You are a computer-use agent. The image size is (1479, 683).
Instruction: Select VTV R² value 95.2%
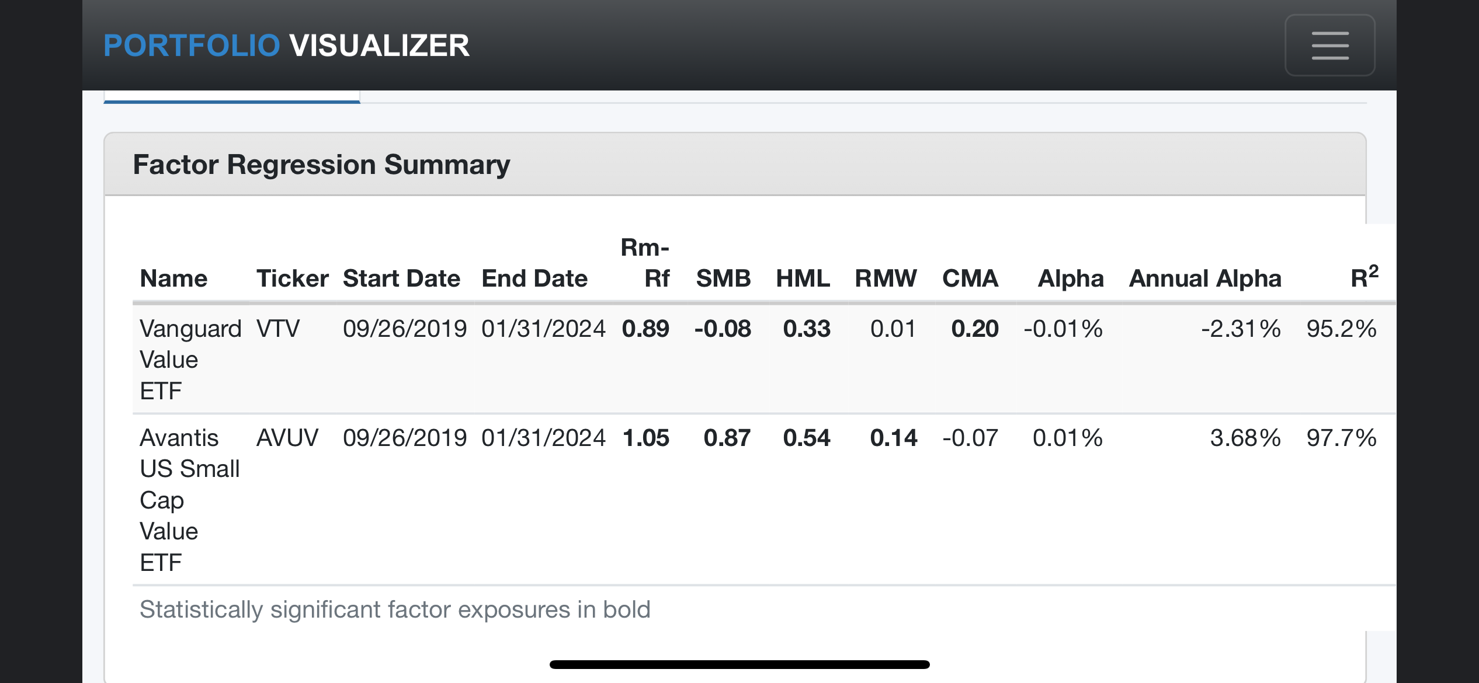(1342, 329)
